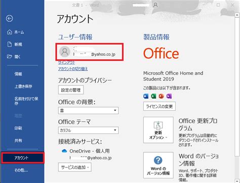Viewport: 240px width, 183px height.
Task: Click the 'OneDrive - 個人用' service entry
Action: (90, 151)
